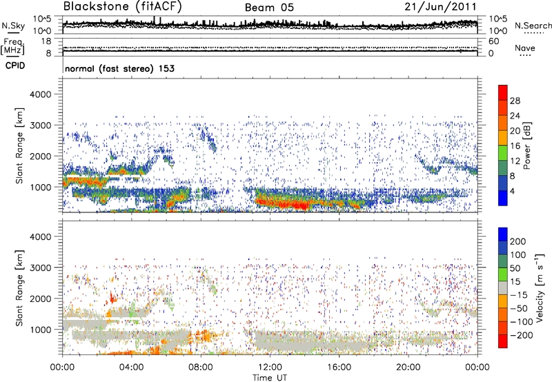The image size is (552, 382).
Task: Click the -100 label on velocity color bar
Action: (522, 322)
